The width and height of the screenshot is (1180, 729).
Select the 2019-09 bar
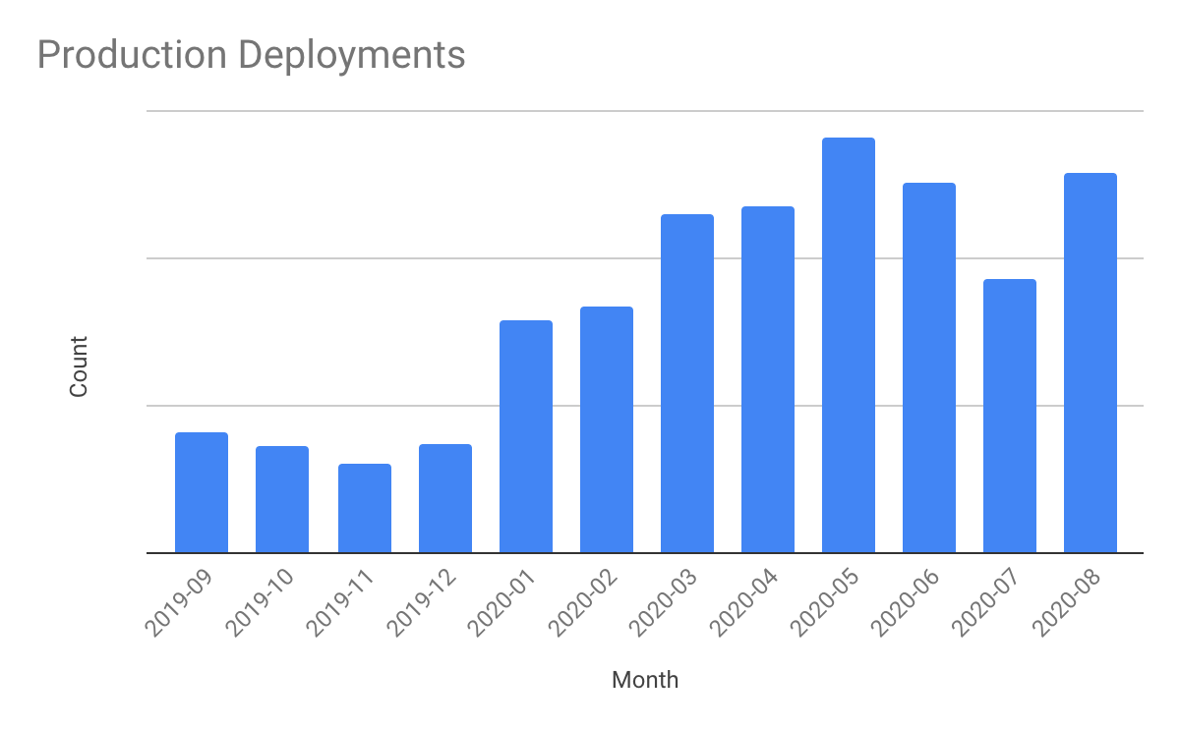201,491
